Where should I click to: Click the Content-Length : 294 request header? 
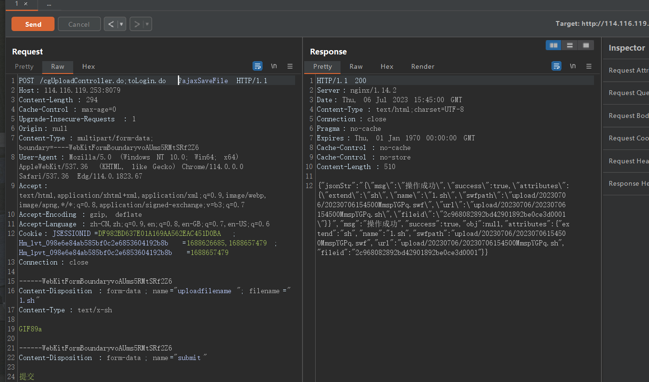pyautogui.click(x=58, y=100)
